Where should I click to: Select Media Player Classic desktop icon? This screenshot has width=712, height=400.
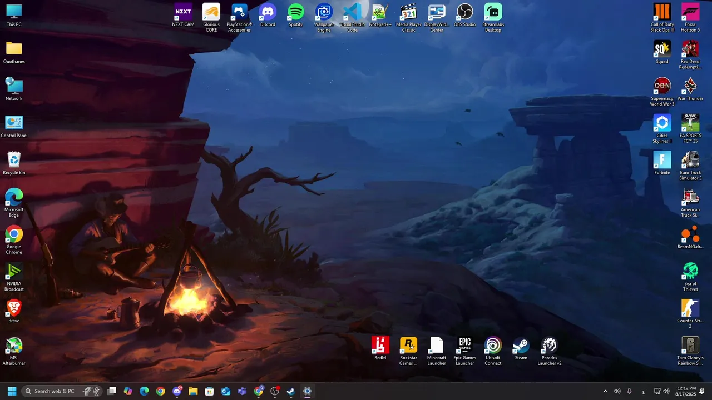coord(409,18)
